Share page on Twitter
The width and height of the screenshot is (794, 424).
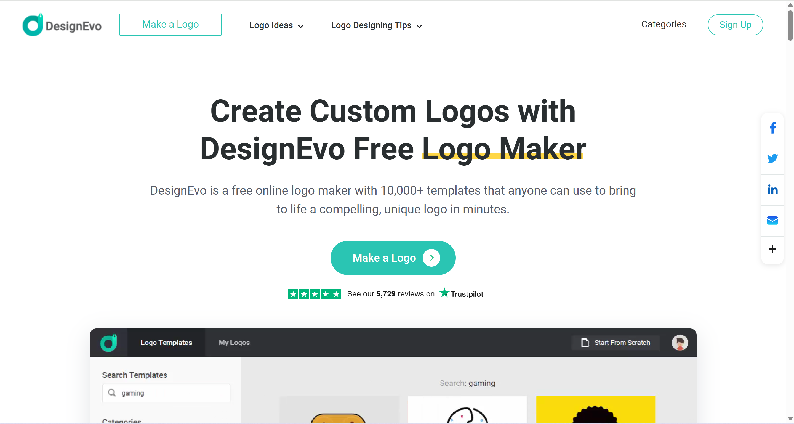(772, 158)
